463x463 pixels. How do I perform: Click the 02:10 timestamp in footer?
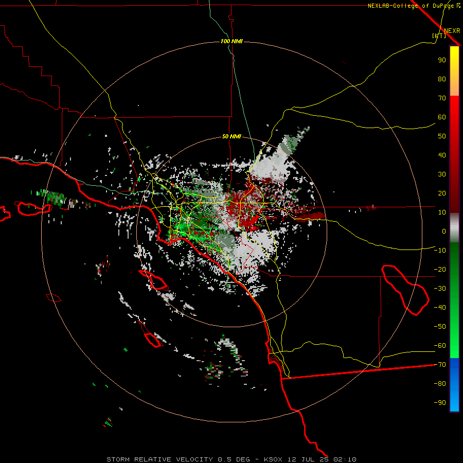345,459
